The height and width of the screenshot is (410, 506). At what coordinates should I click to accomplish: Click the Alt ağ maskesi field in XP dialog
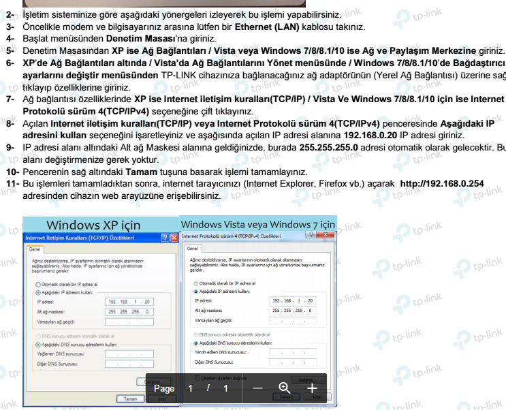click(129, 312)
